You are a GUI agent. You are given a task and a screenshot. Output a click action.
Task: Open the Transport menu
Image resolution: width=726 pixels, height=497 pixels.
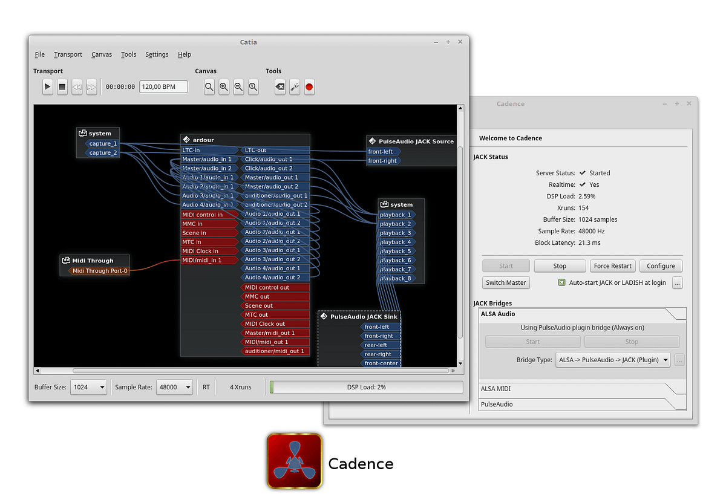pos(68,54)
